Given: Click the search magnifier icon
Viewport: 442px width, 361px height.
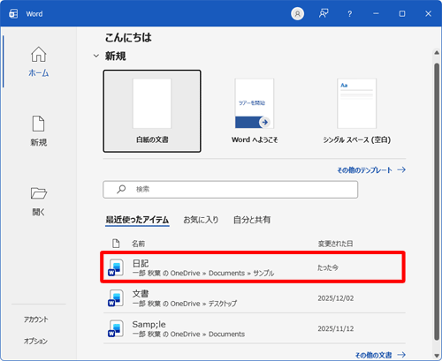Looking at the screenshot, I should coord(121,189).
